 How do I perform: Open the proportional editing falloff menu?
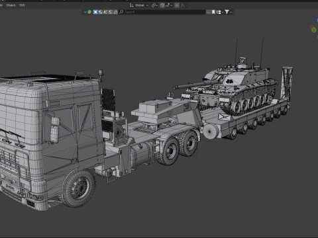pos(183,5)
